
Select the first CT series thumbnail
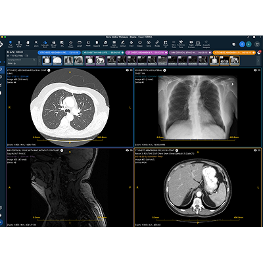click(47, 60)
